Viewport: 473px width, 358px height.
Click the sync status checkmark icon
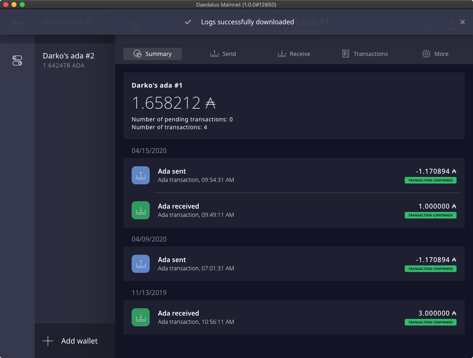[x=427, y=26]
